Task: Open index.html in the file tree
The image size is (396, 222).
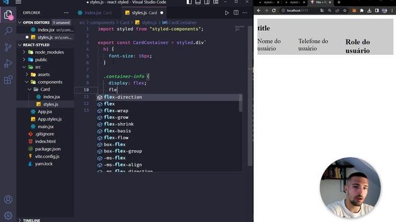Action: [x=45, y=141]
